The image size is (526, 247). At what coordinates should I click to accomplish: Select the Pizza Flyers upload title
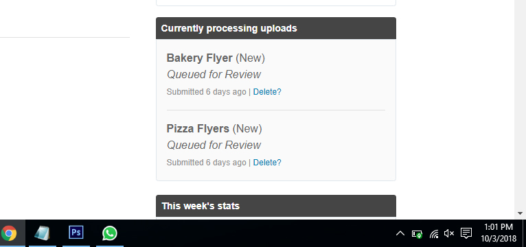click(198, 129)
